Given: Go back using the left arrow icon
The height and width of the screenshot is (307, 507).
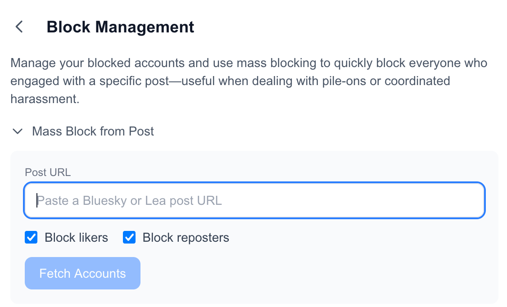Looking at the screenshot, I should click(x=19, y=27).
